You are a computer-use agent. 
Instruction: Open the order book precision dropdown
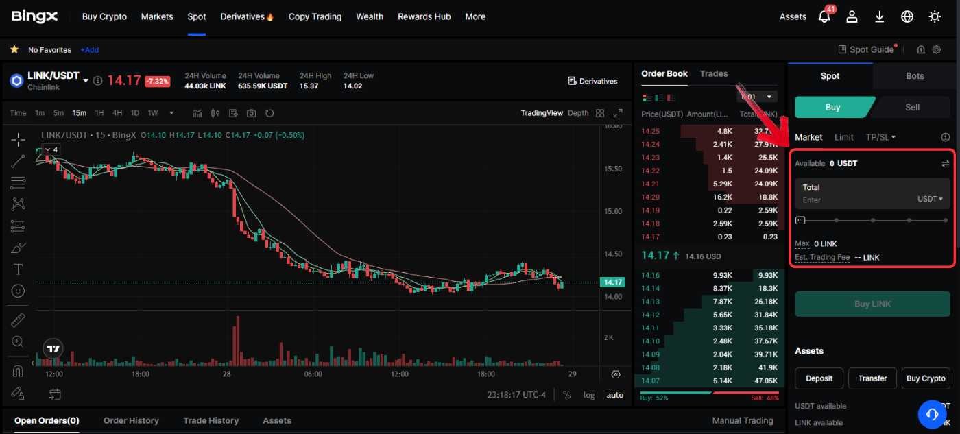758,97
